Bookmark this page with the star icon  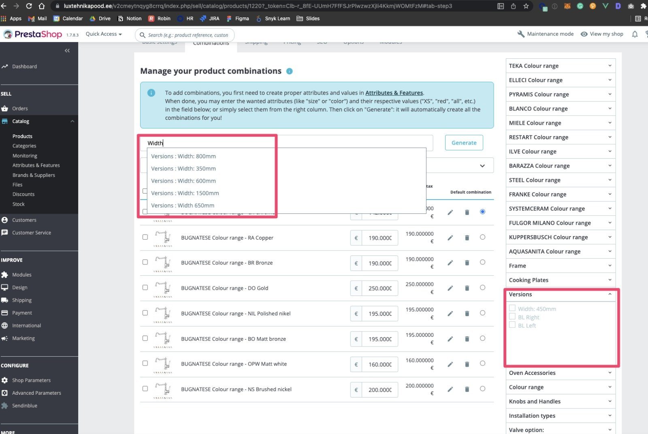[526, 6]
